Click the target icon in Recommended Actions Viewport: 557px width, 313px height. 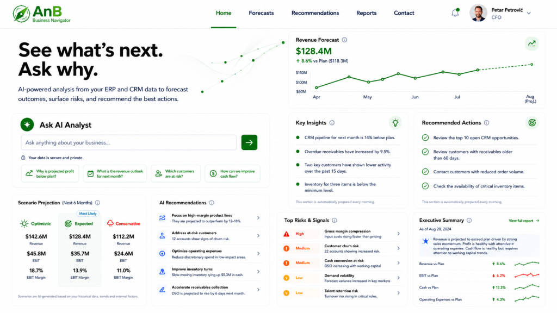tap(532, 123)
